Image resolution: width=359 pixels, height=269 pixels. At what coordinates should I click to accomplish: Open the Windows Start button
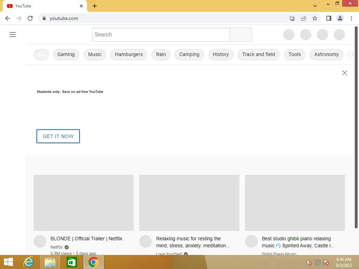[x=8, y=262]
